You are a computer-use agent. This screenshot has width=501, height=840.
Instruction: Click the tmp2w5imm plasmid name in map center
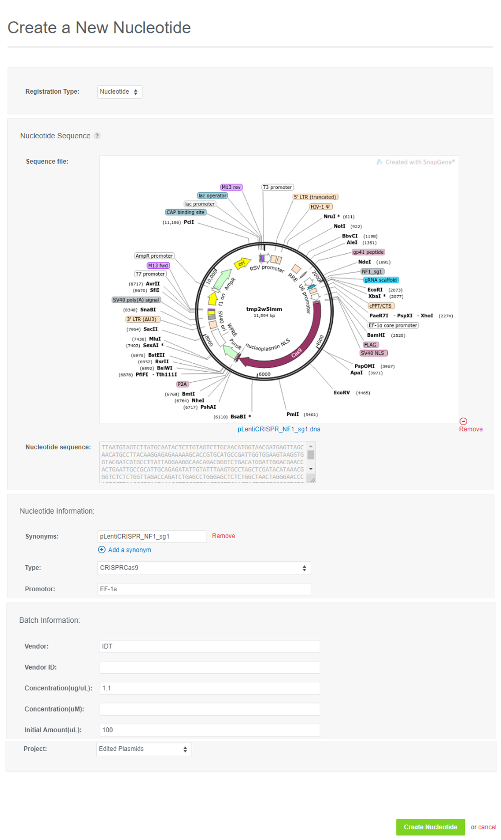point(264,309)
